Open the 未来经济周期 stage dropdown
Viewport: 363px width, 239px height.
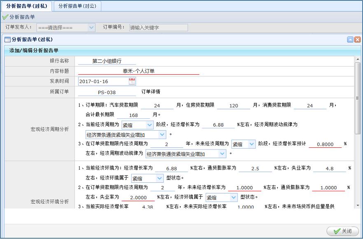coord(243,144)
